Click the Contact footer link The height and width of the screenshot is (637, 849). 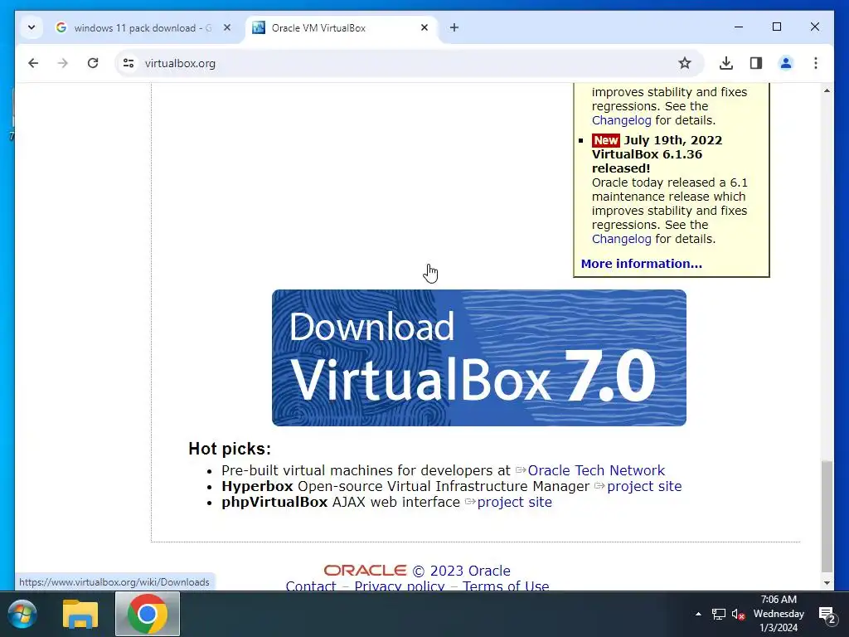coord(311,586)
